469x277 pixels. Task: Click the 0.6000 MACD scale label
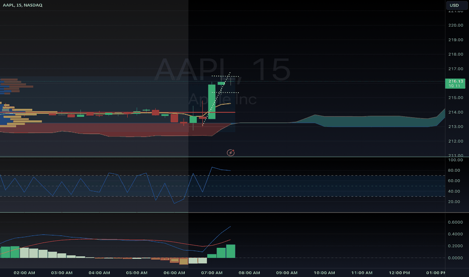click(x=455, y=222)
